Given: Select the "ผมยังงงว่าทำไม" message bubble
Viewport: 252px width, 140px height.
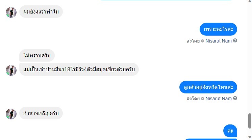Looking at the screenshot, I should tap(41, 11).
